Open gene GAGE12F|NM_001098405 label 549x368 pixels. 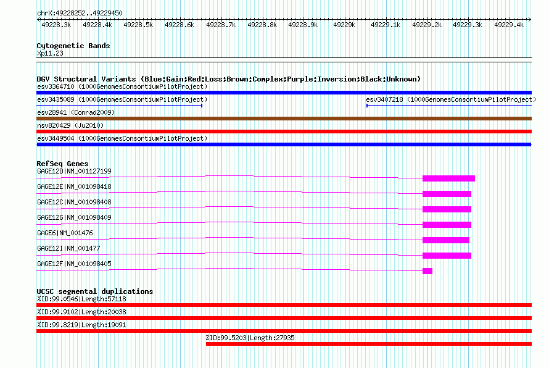(x=74, y=264)
